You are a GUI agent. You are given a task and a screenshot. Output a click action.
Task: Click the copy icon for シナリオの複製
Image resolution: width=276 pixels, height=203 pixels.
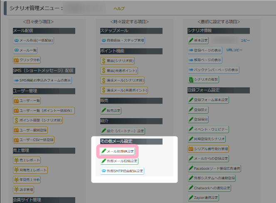coord(191,79)
